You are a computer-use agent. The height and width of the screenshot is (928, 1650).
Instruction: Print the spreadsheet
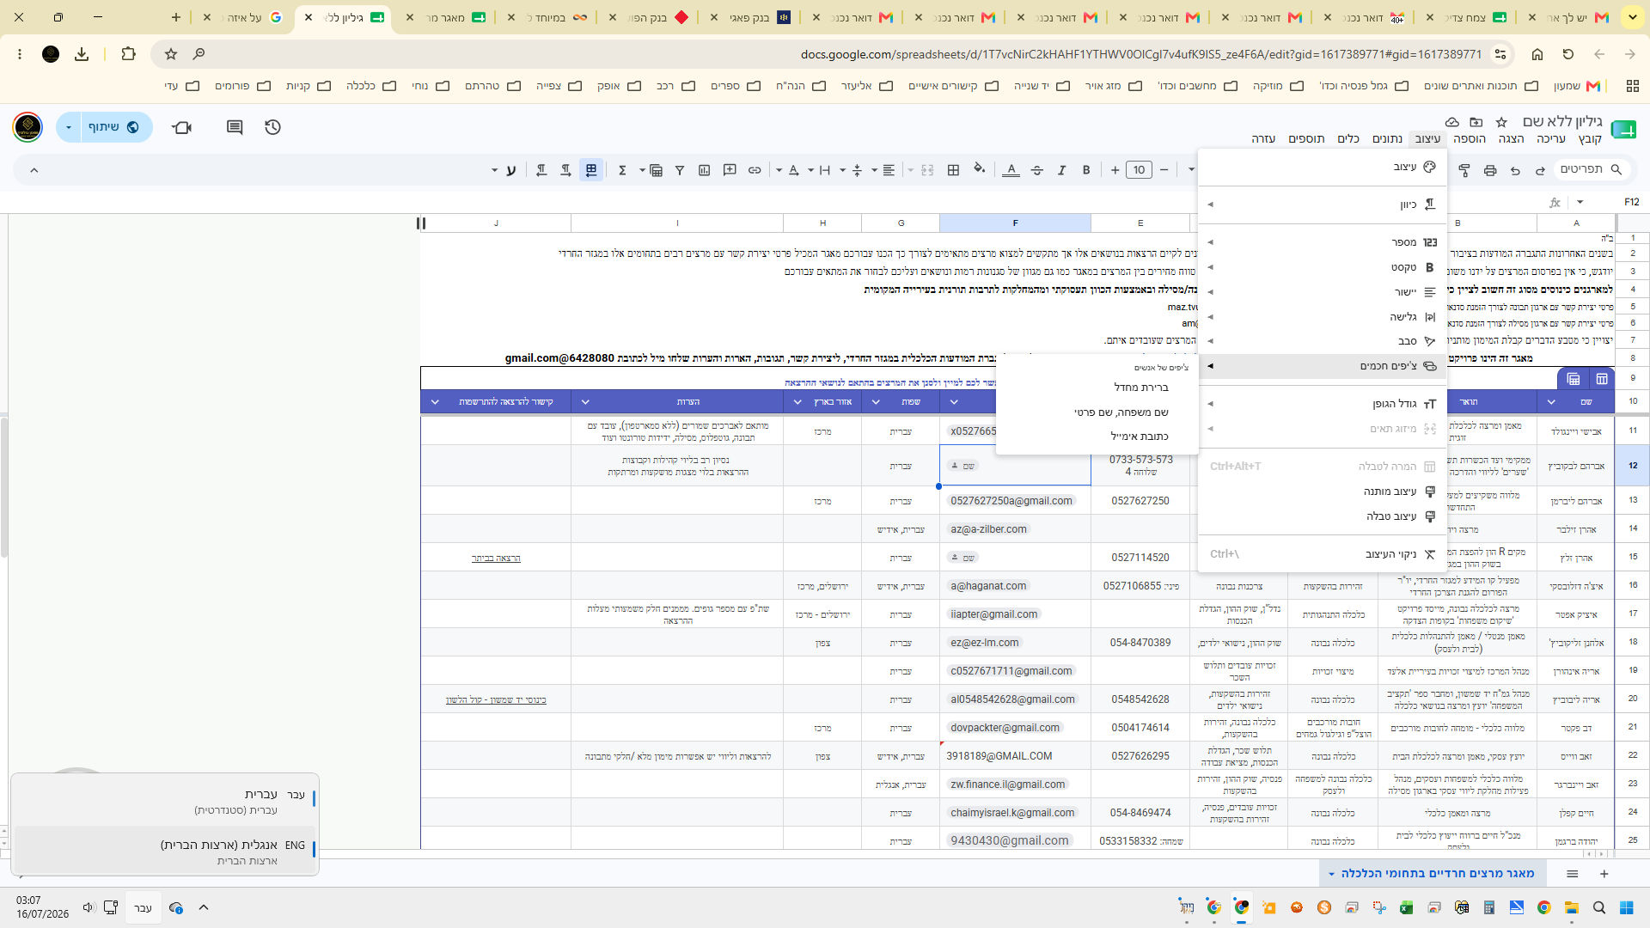pyautogui.click(x=1490, y=170)
